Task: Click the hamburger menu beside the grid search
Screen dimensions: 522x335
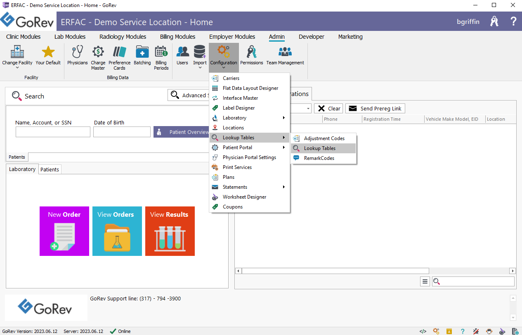Action: (x=425, y=281)
